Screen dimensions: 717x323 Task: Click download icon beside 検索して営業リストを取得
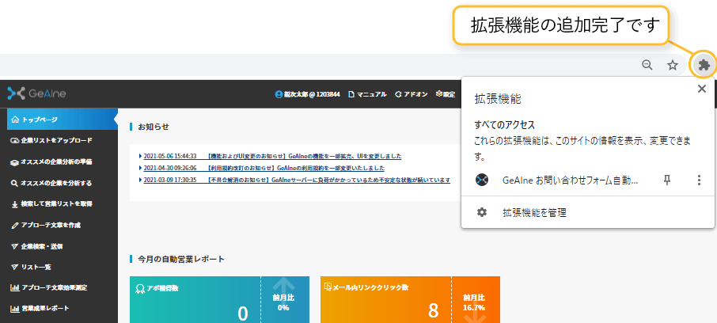(x=14, y=204)
